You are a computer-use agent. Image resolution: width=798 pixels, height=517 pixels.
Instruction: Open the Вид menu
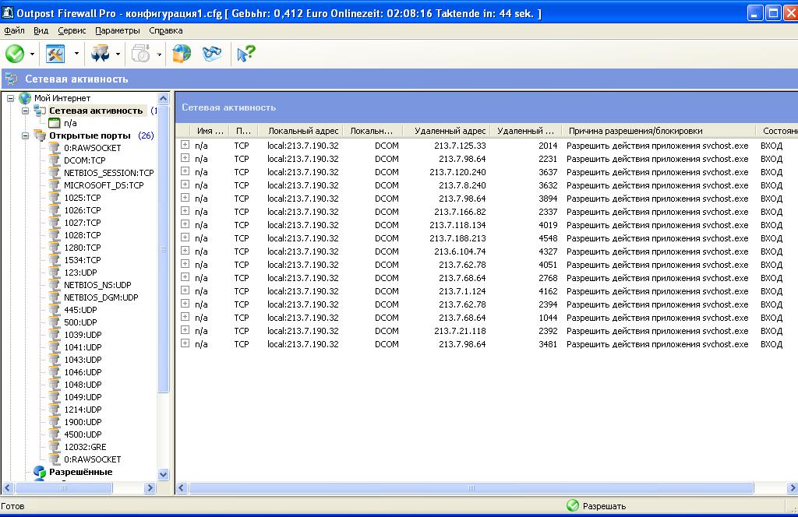point(41,30)
